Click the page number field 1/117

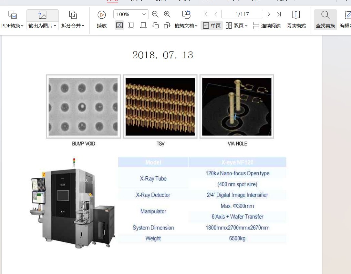[x=242, y=14]
